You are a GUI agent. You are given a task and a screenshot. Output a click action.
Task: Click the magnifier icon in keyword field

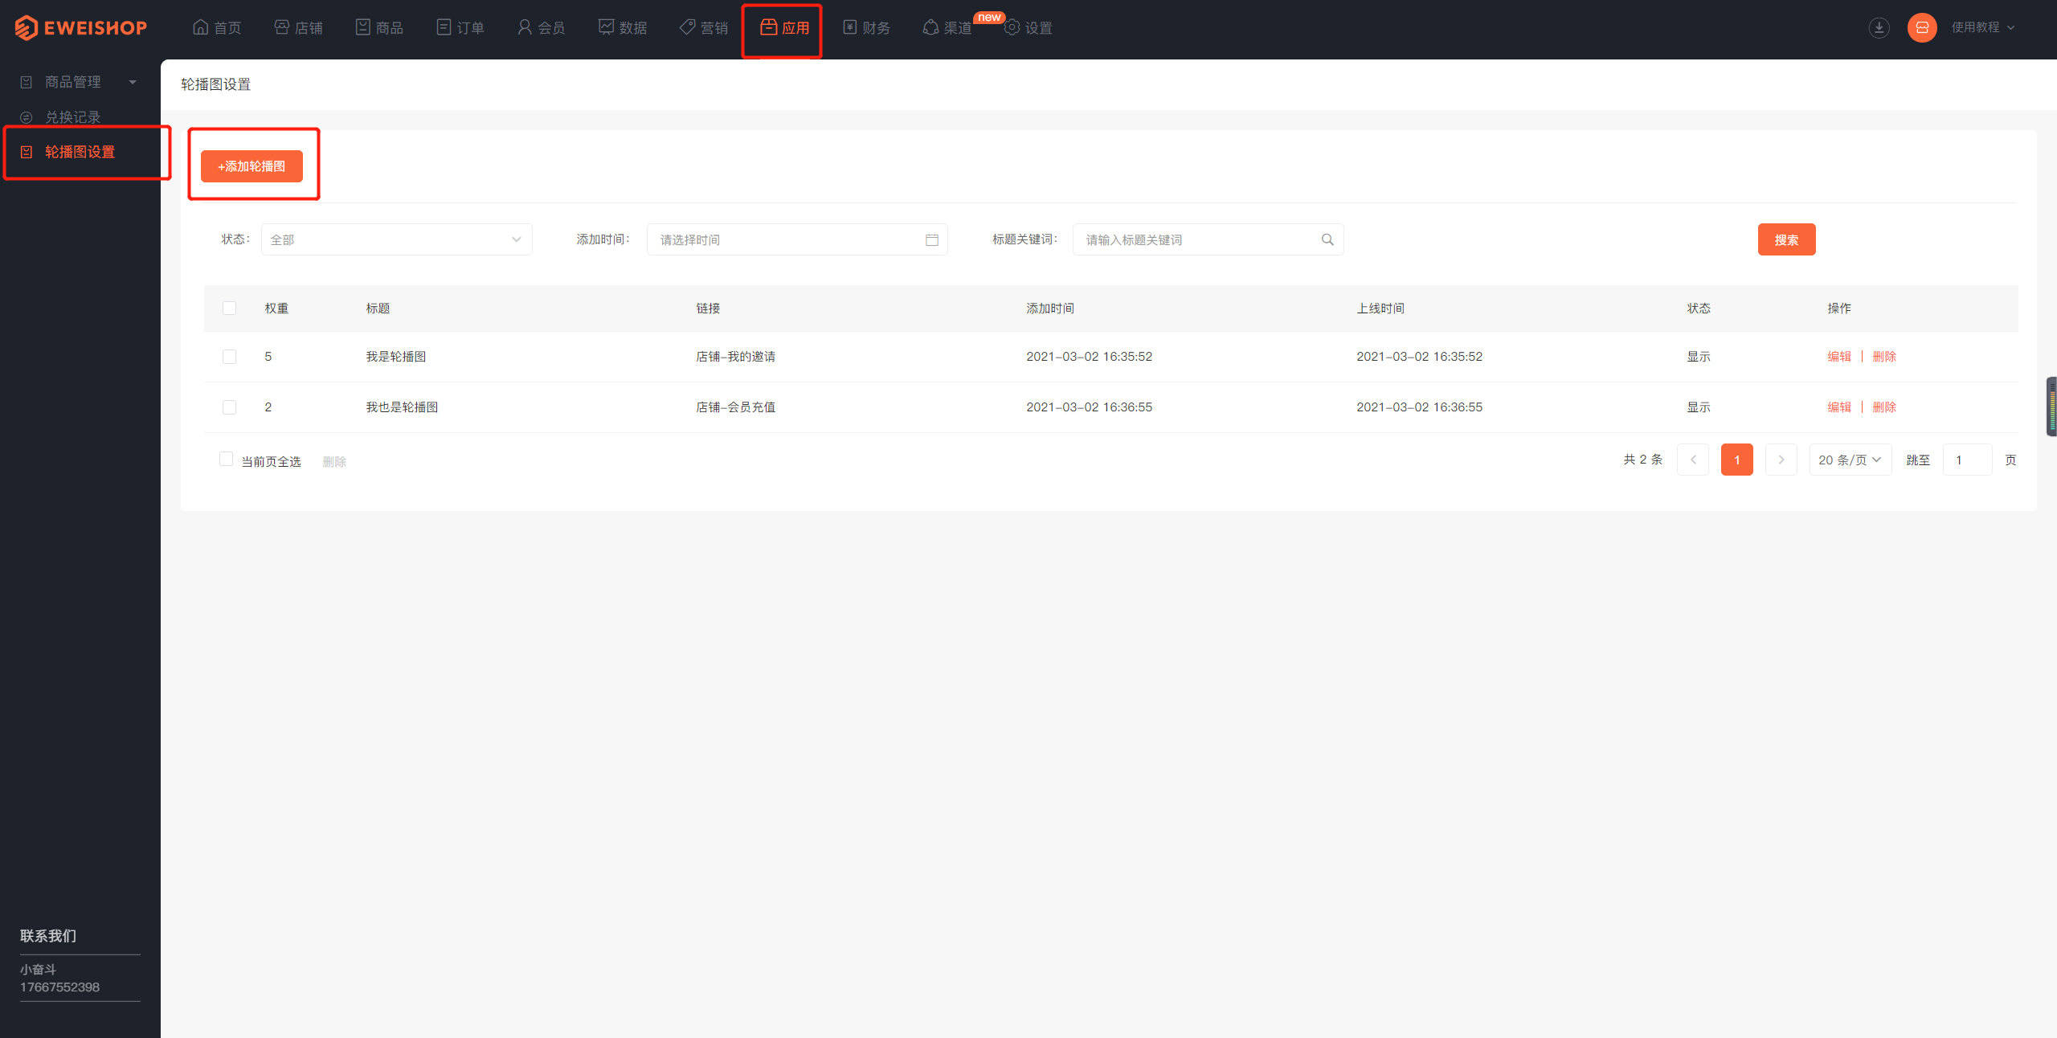pyautogui.click(x=1327, y=239)
